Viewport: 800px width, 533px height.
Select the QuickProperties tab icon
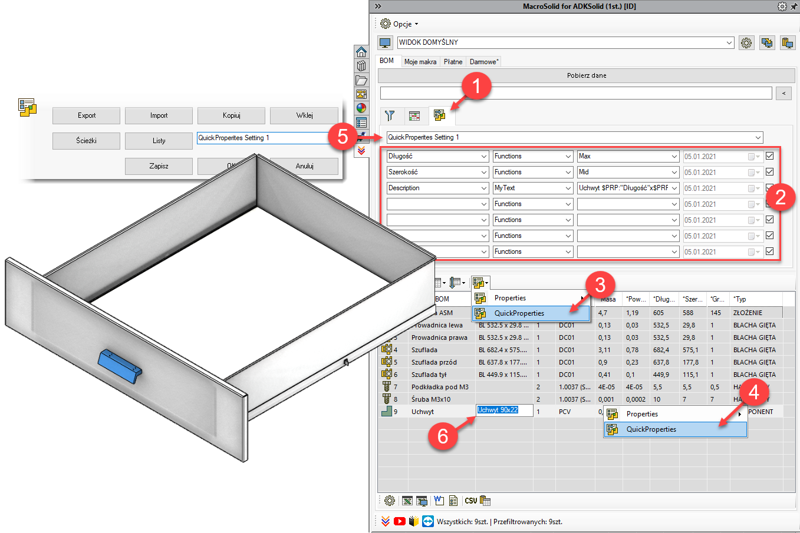pyautogui.click(x=440, y=115)
